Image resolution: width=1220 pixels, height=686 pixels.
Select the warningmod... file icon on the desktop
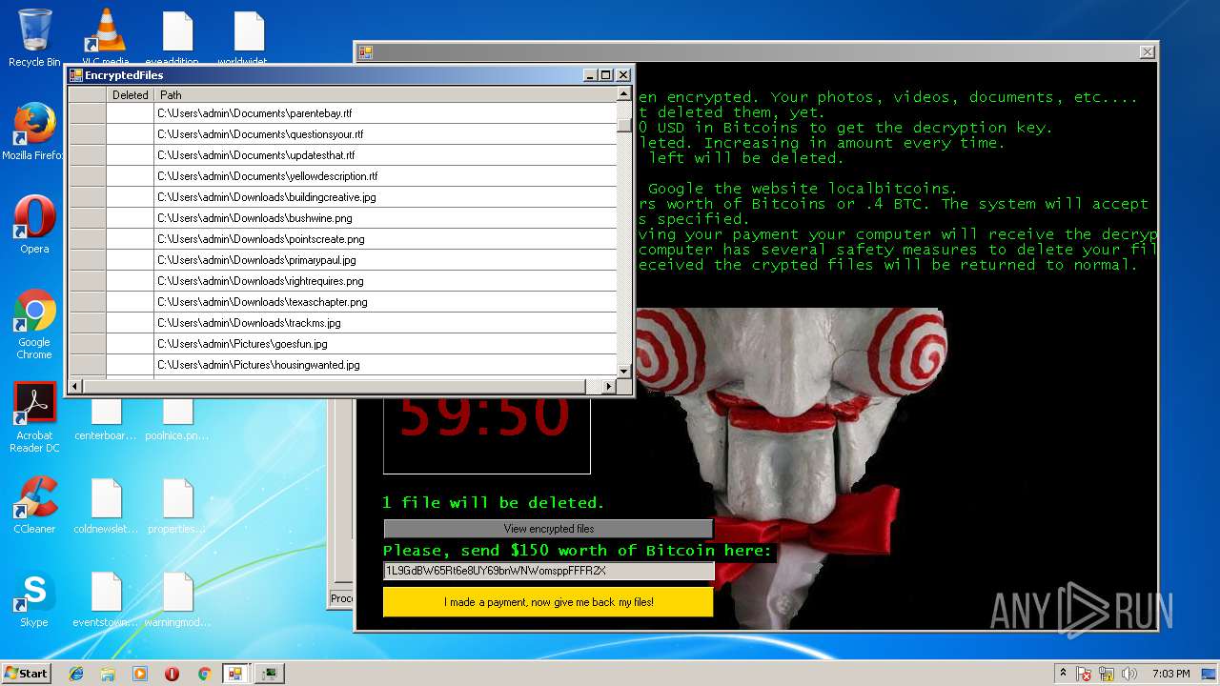tap(177, 598)
